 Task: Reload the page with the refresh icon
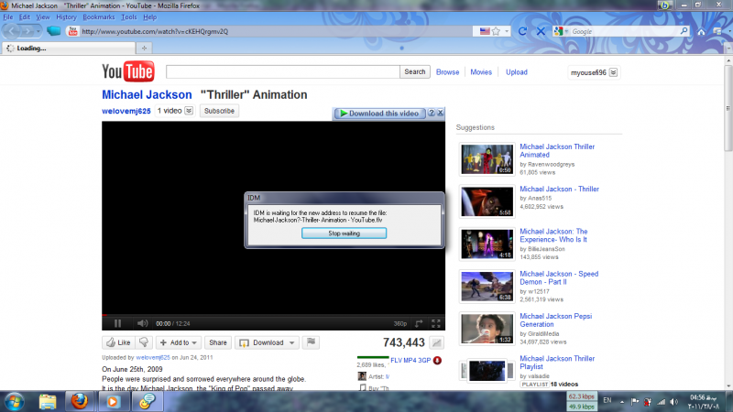tap(522, 31)
